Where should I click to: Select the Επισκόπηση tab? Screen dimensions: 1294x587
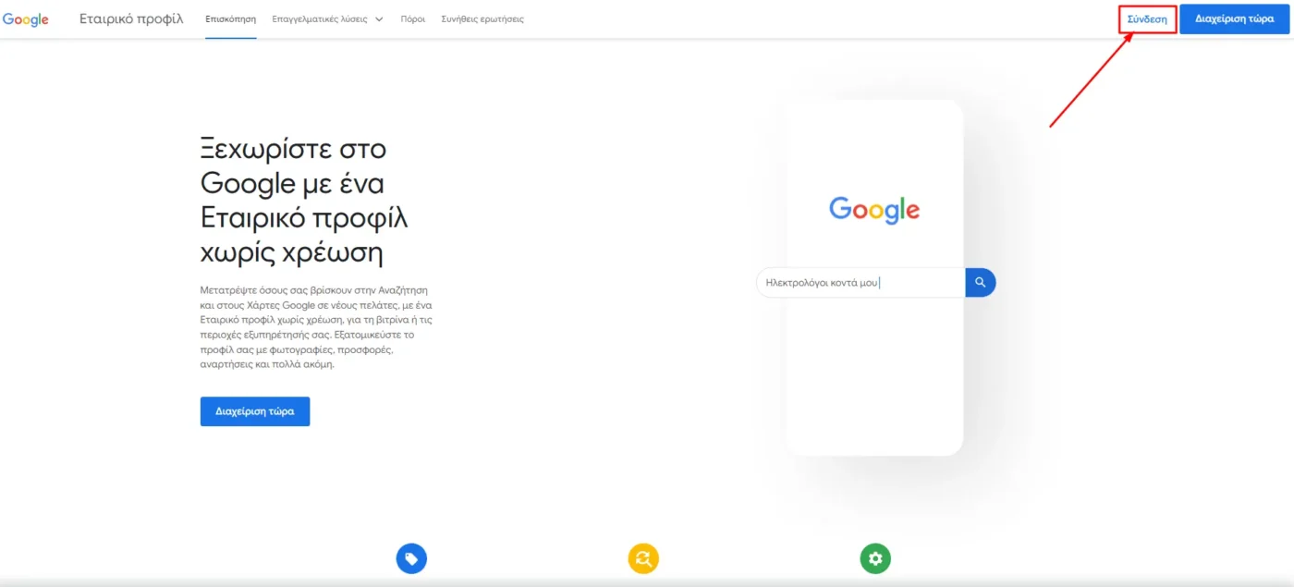click(x=230, y=19)
